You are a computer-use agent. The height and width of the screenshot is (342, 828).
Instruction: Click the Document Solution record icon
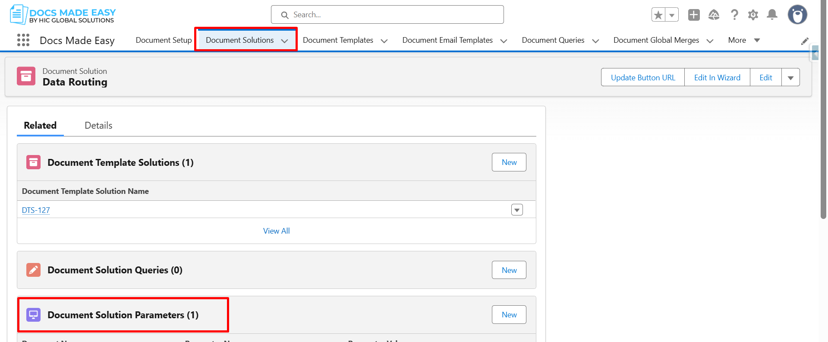click(x=26, y=76)
